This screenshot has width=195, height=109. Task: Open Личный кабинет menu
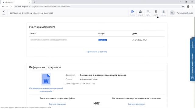[x=185, y=13]
